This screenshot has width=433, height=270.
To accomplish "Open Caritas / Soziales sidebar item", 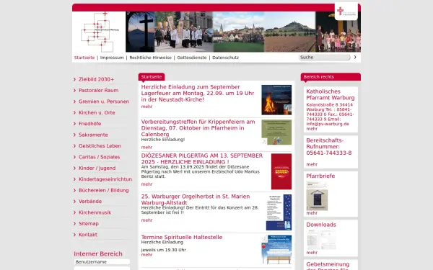I will [x=99, y=157].
